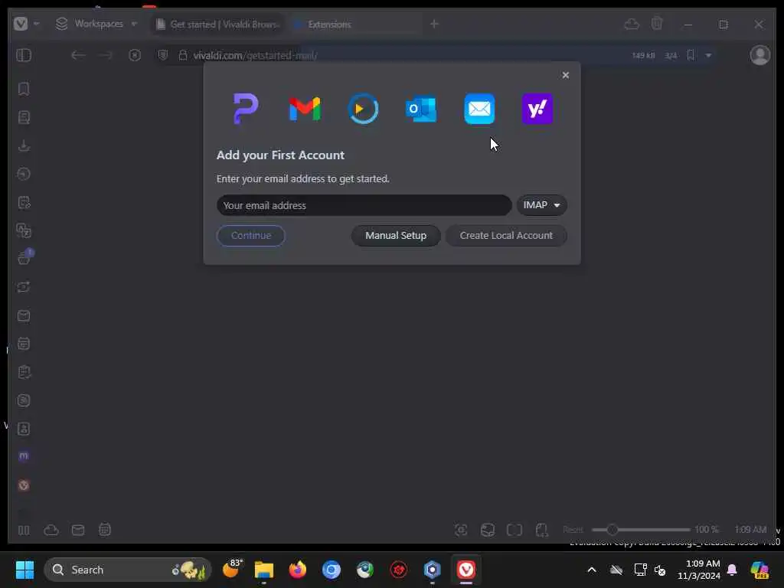The height and width of the screenshot is (588, 784).
Task: Switch to Get started Vivaldi tab
Action: (218, 24)
